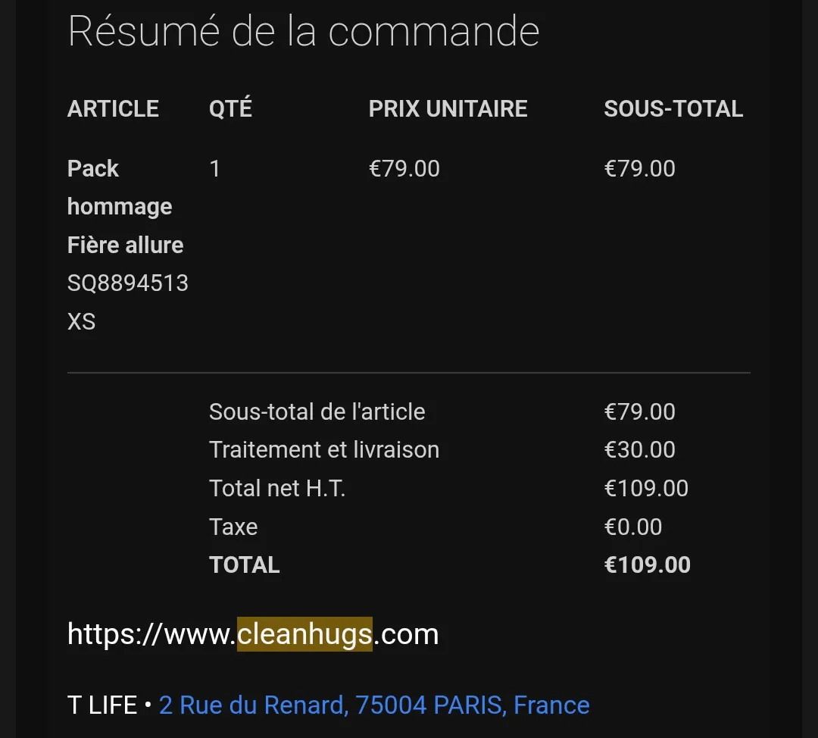This screenshot has height=738, width=818.
Task: Open the 2 Rue du Renard address link
Action: click(374, 705)
